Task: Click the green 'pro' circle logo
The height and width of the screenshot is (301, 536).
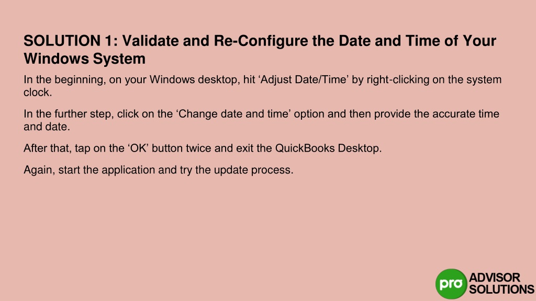Action: point(451,284)
